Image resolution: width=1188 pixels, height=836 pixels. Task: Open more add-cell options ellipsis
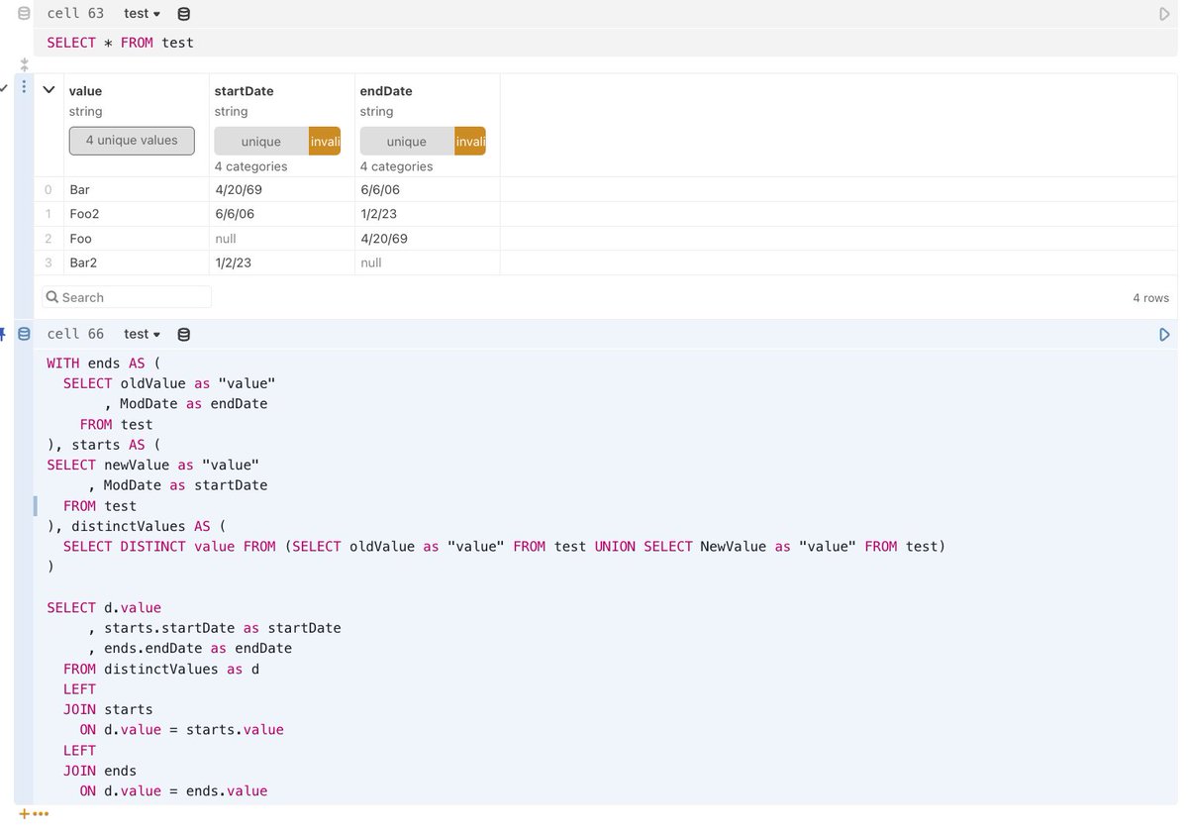click(41, 814)
